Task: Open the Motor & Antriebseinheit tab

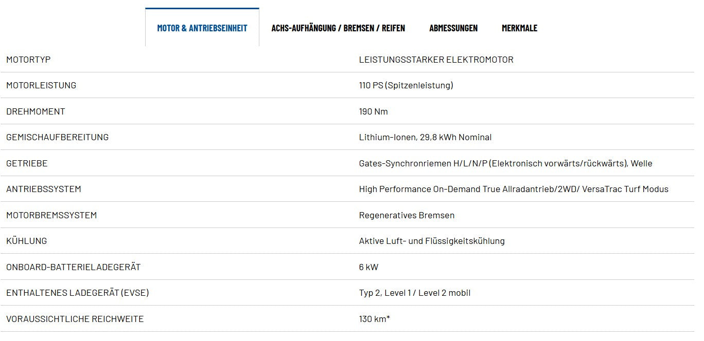Action: (202, 28)
